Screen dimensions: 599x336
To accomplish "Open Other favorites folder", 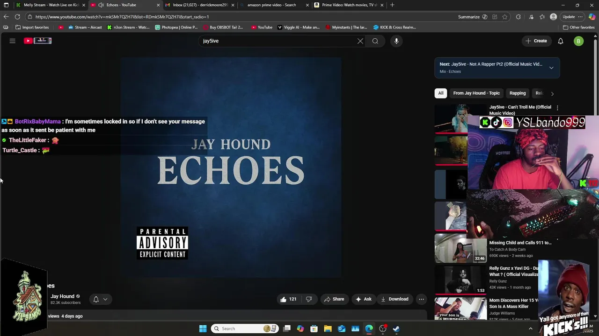I will [x=578, y=27].
